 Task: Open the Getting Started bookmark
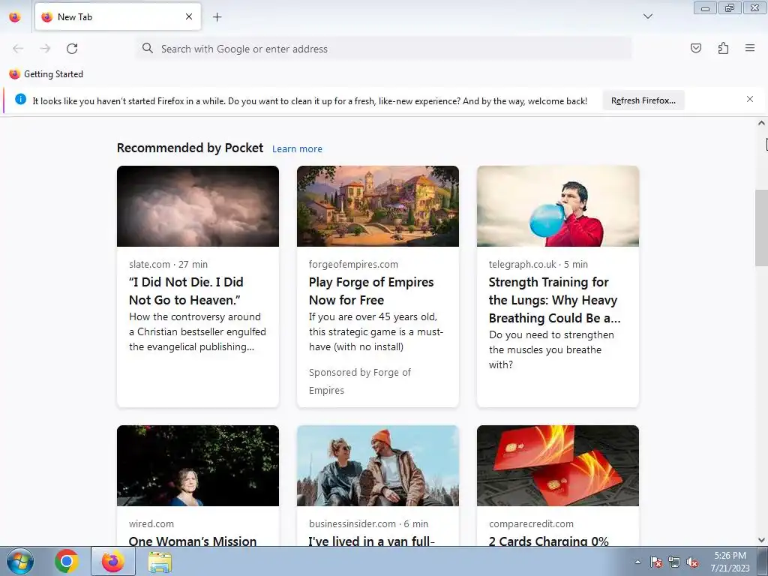[46, 74]
